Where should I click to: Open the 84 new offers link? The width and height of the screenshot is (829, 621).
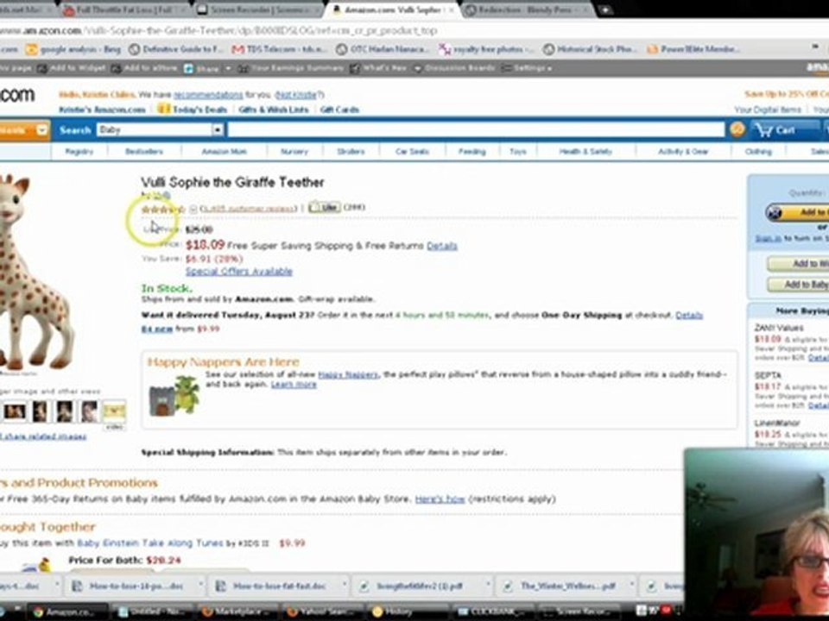tap(157, 329)
